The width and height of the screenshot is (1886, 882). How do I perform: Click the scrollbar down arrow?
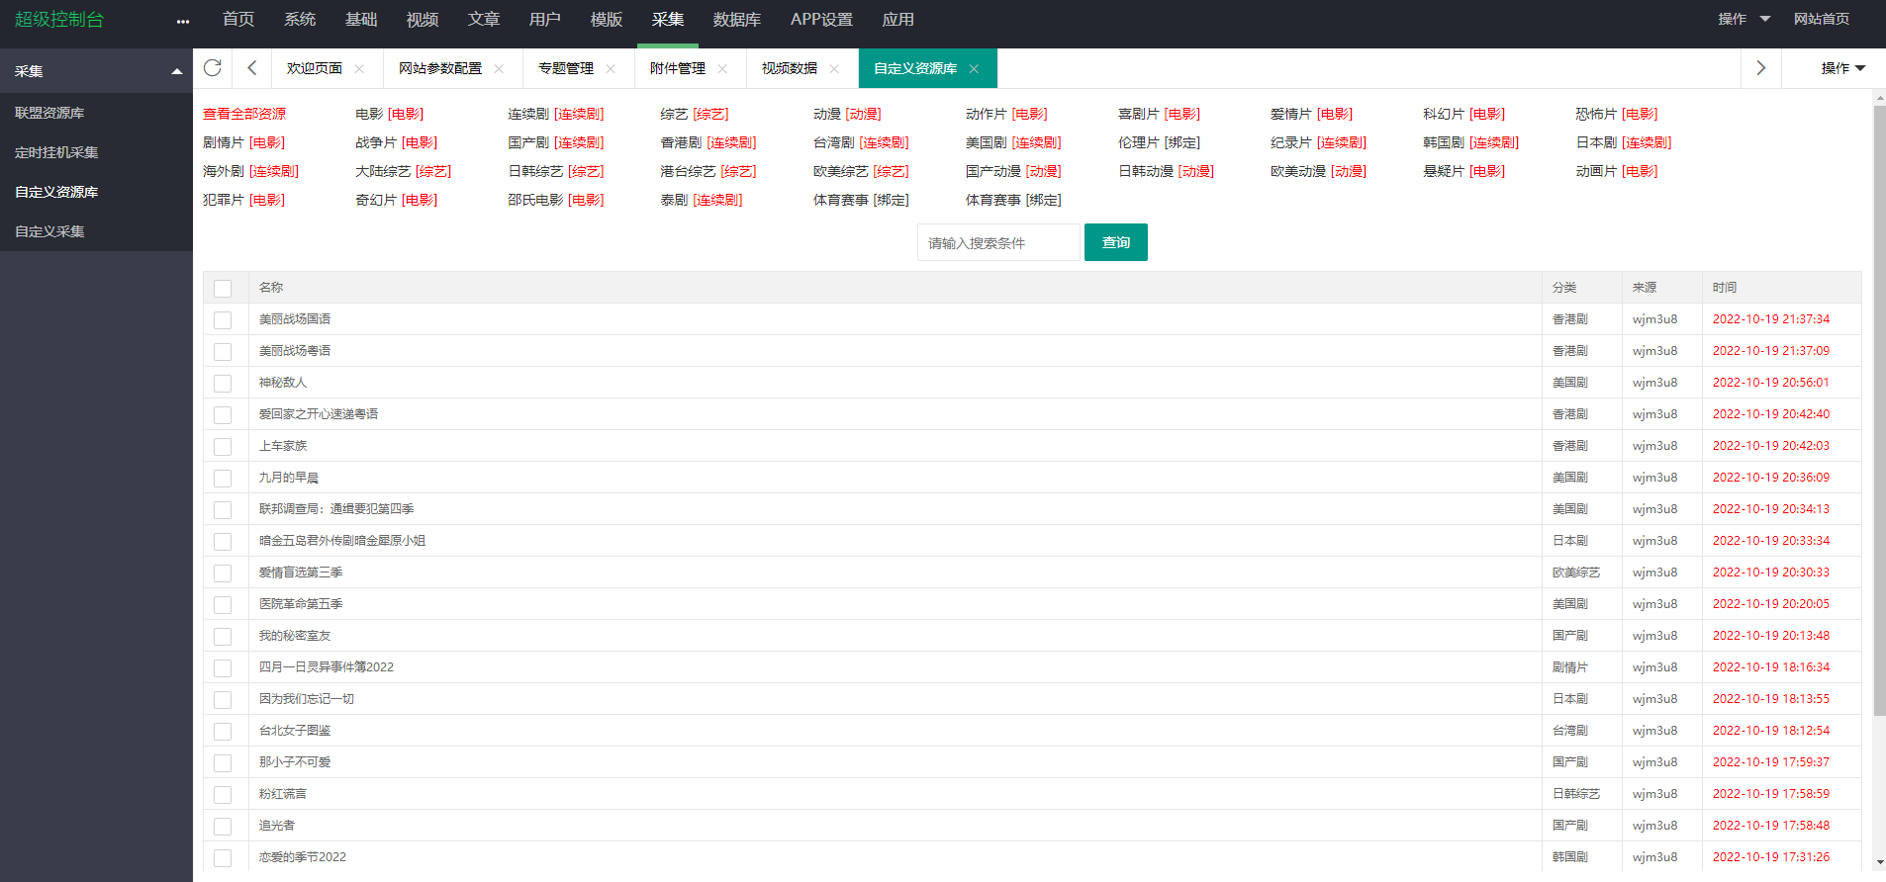pos(1880,864)
